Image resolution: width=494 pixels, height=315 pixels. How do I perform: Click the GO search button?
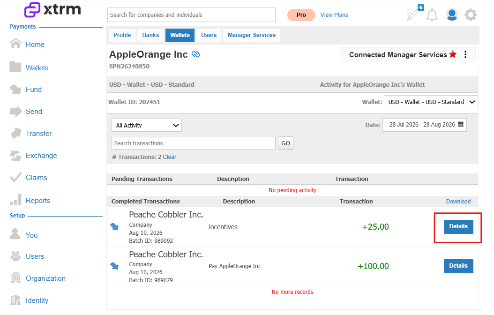286,143
